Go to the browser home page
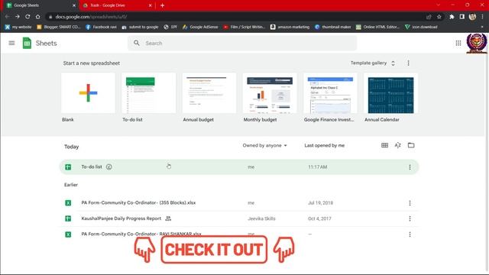This screenshot has height=275, width=489. [37, 17]
